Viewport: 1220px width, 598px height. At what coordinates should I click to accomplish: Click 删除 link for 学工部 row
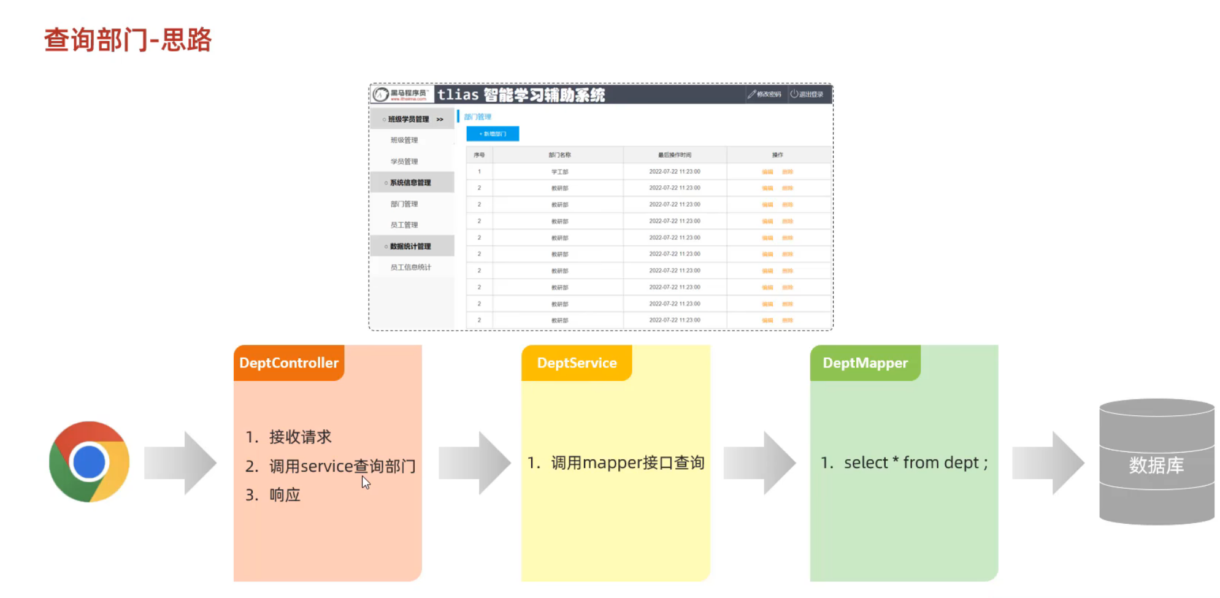788,172
